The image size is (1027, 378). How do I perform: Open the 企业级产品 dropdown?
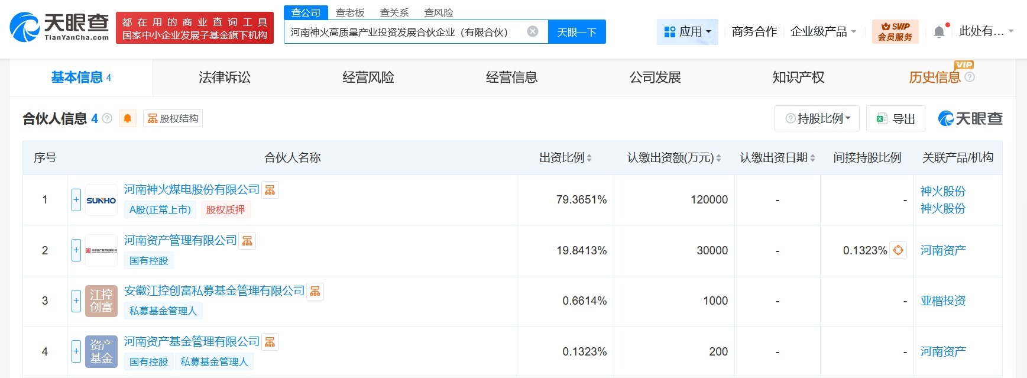(x=823, y=31)
